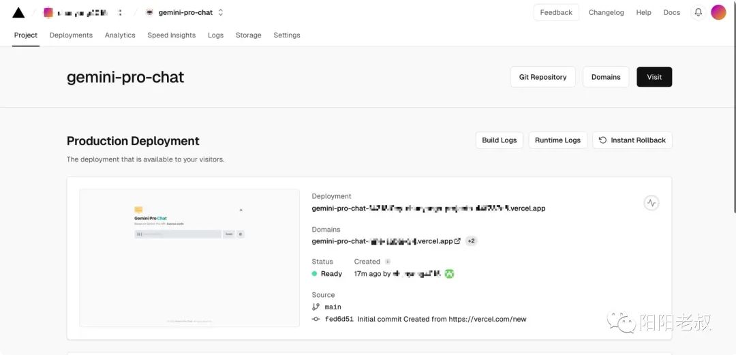736x355 pixels.
Task: Click the team avatar in breadcrumb
Action: pyautogui.click(x=48, y=12)
